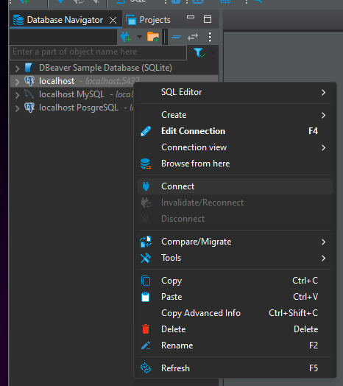The image size is (343, 386).
Task: Click the SQL Editor submenu arrow
Action: coord(323,93)
